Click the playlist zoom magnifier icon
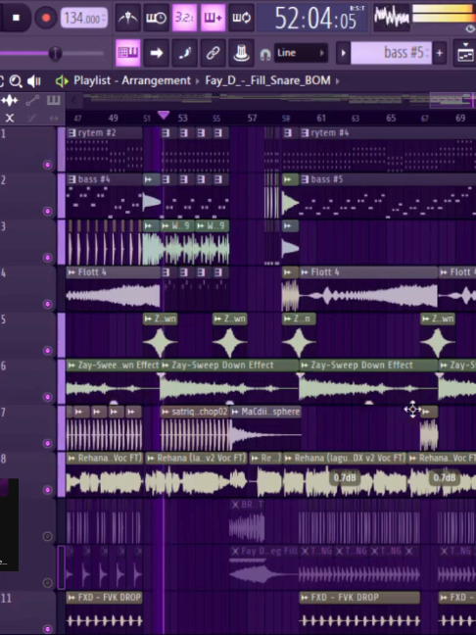Image resolution: width=476 pixels, height=635 pixels. coord(16,81)
